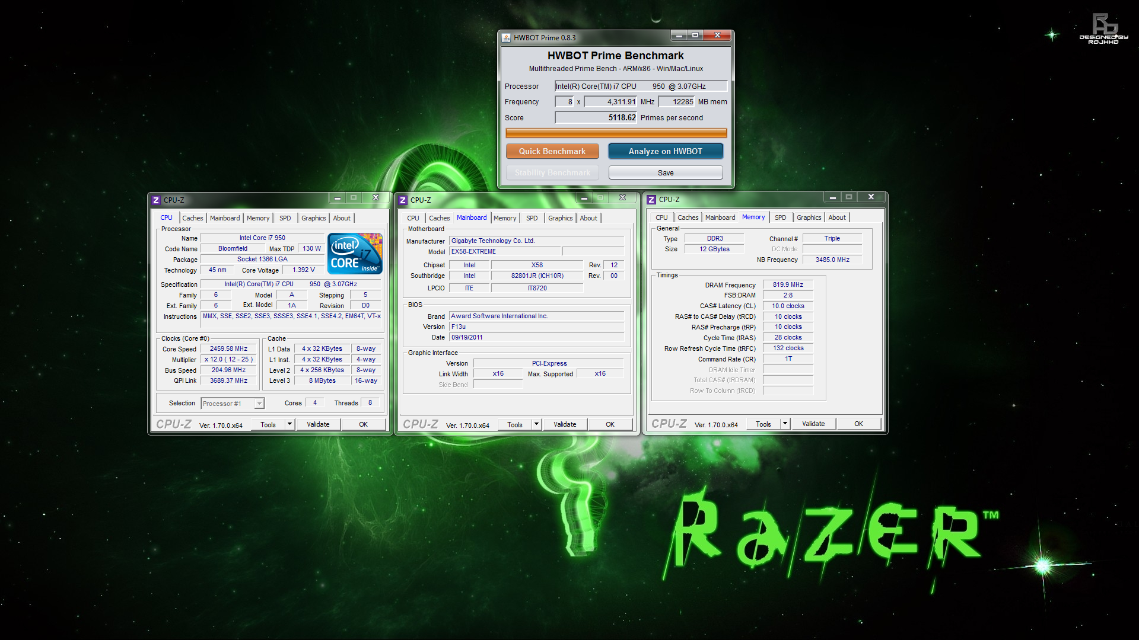This screenshot has height=640, width=1139.
Task: Click OK in the Mainboard window
Action: click(x=610, y=424)
